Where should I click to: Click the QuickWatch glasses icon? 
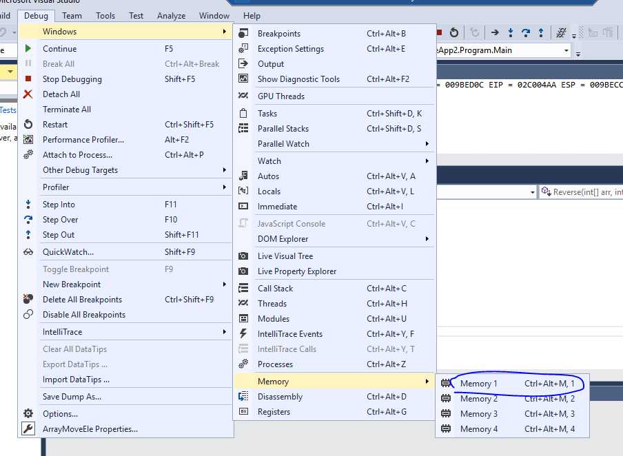pyautogui.click(x=28, y=252)
